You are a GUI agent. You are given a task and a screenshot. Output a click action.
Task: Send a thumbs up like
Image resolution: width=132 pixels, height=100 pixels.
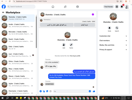(x=94, y=91)
